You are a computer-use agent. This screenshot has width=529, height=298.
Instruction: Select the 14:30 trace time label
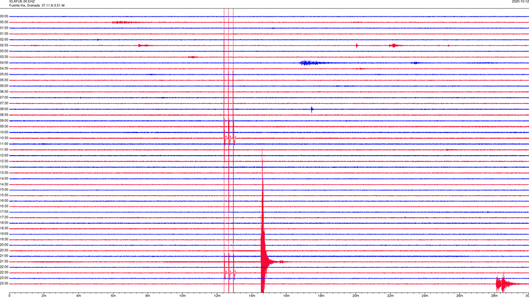[x=4, y=184]
